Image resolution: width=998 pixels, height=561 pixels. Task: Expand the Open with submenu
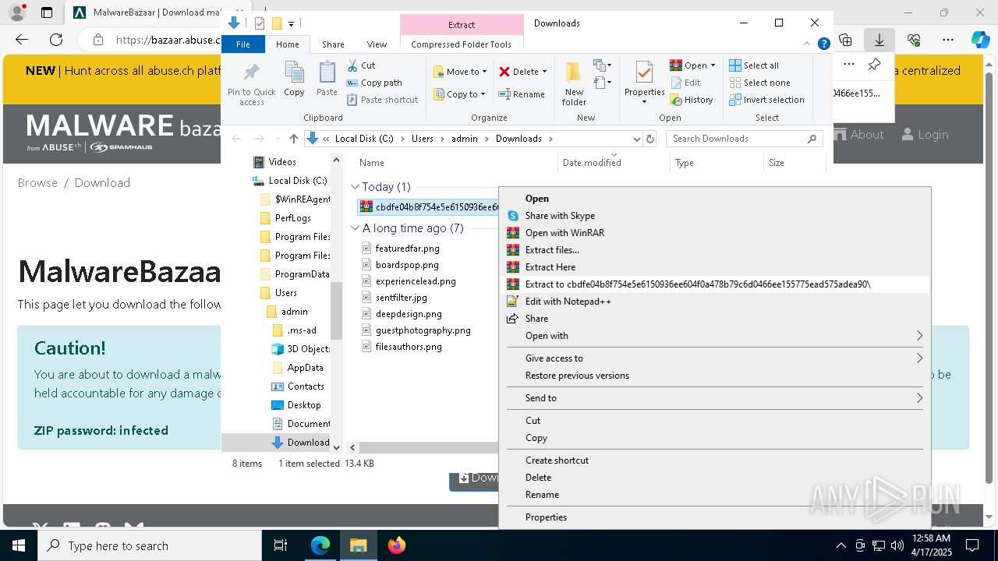714,336
